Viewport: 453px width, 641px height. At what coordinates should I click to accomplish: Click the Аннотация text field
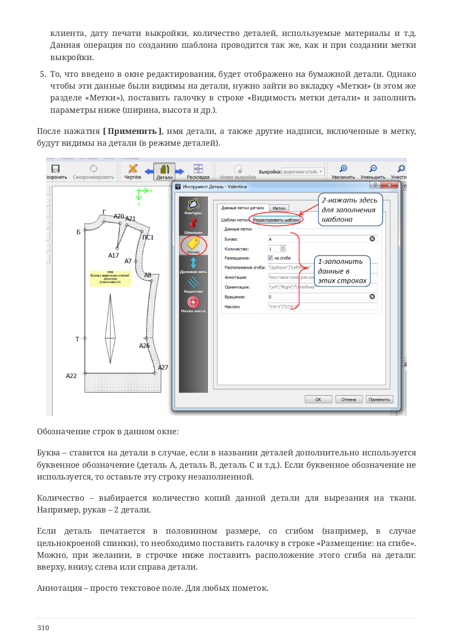323,277
